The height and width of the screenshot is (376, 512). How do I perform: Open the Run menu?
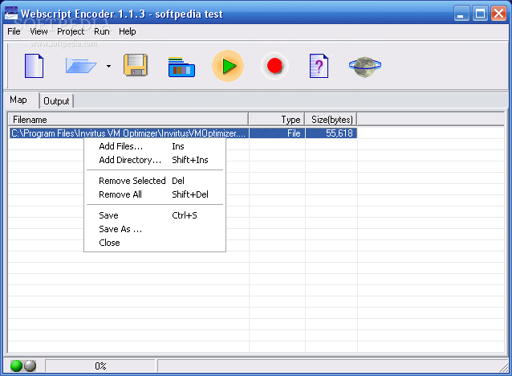(x=102, y=31)
